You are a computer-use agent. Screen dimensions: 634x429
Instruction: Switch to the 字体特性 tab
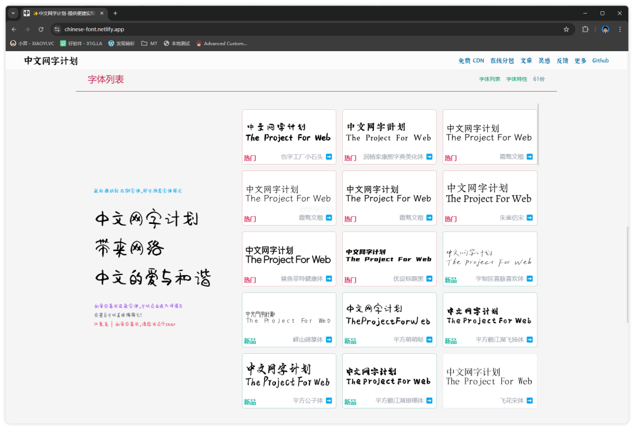click(x=516, y=78)
